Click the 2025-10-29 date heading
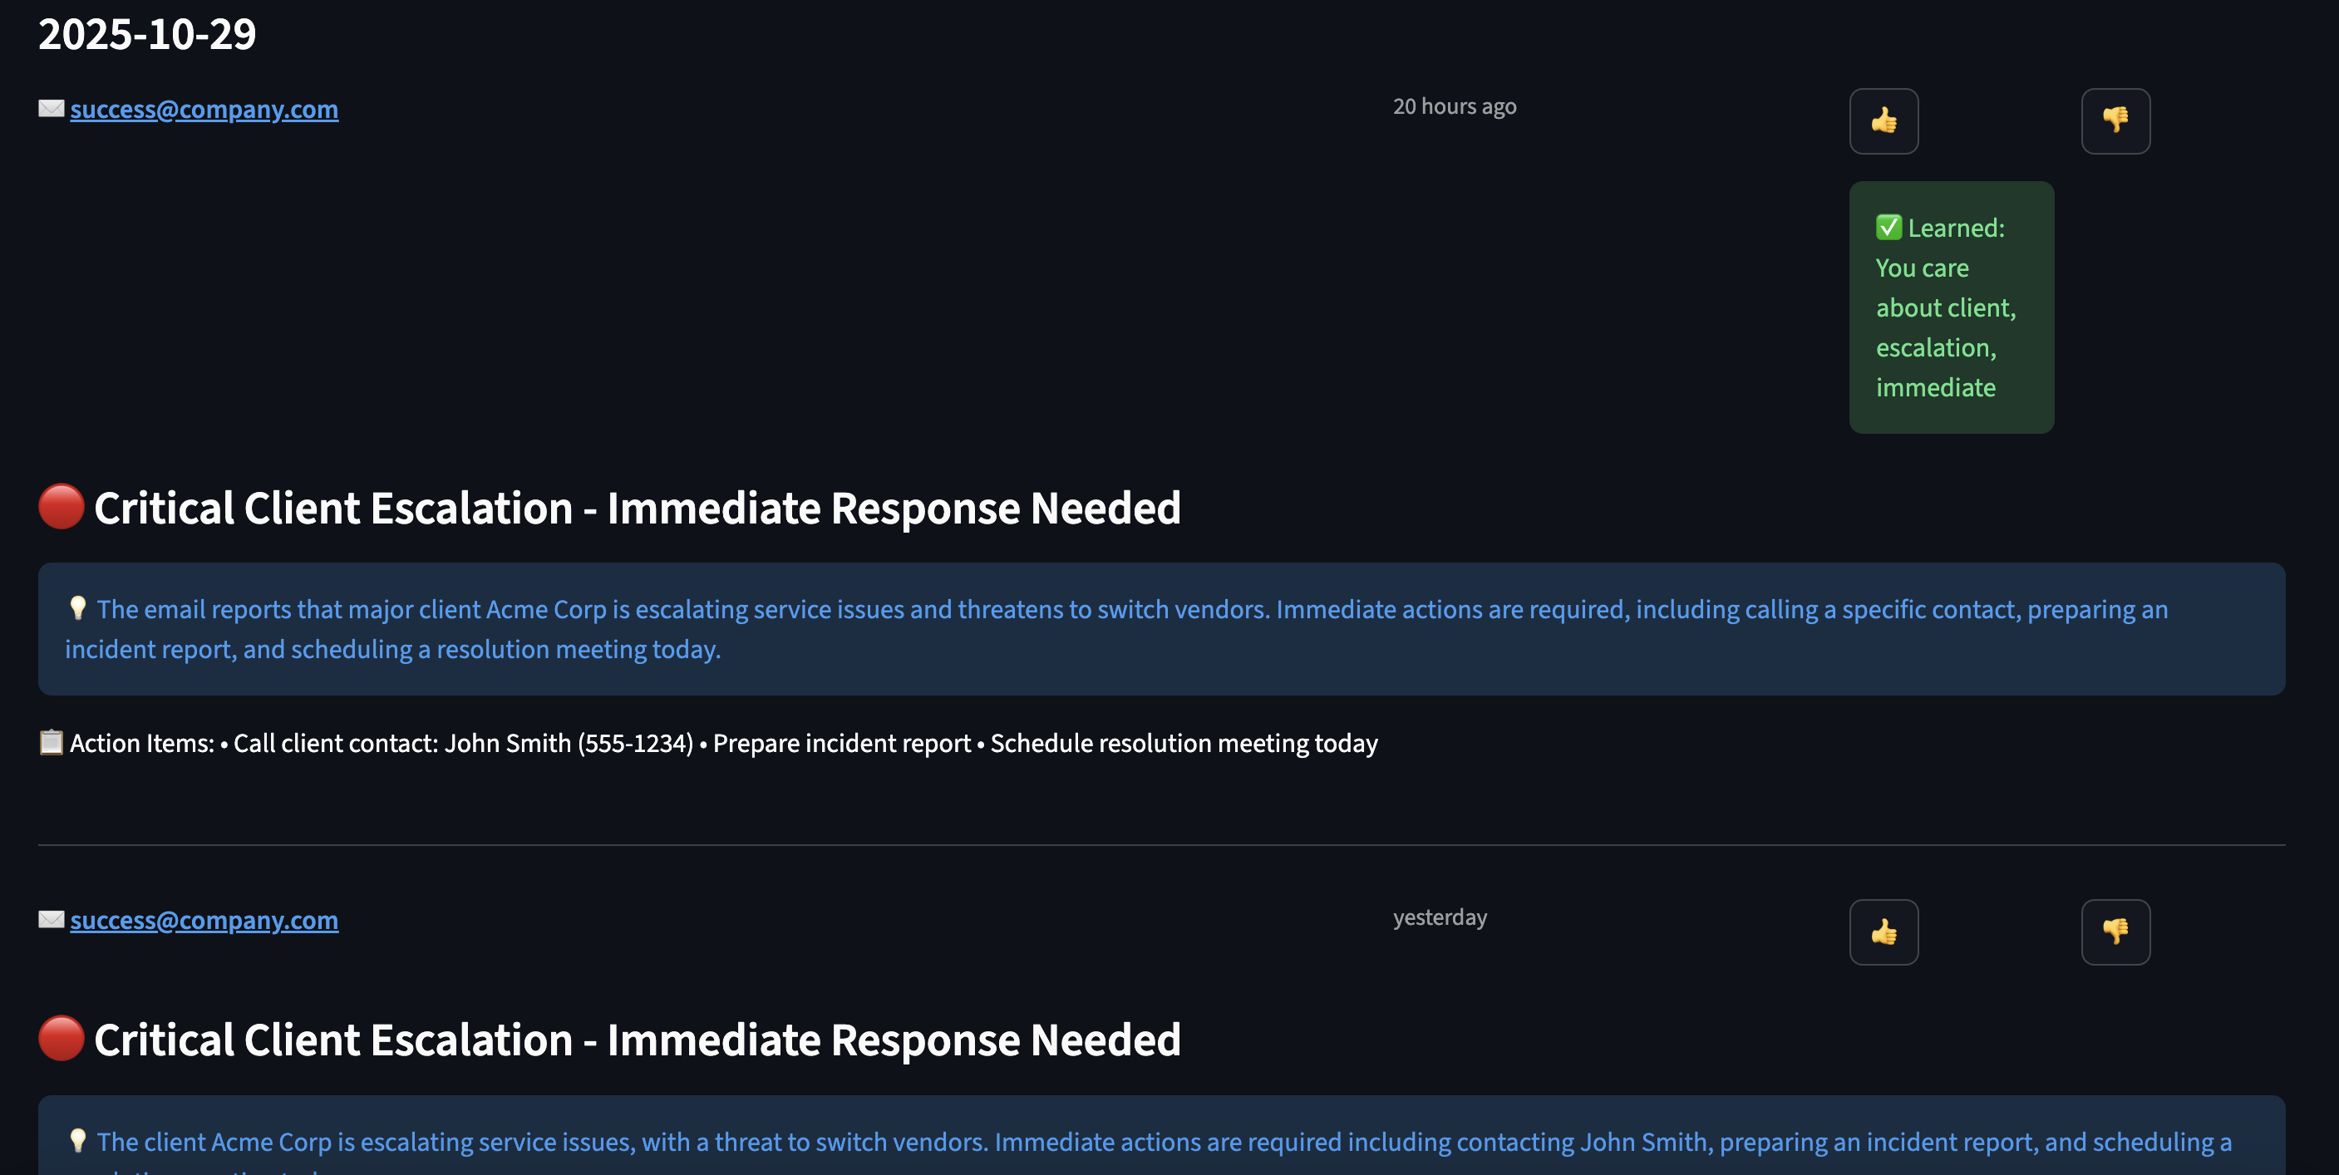 (147, 35)
